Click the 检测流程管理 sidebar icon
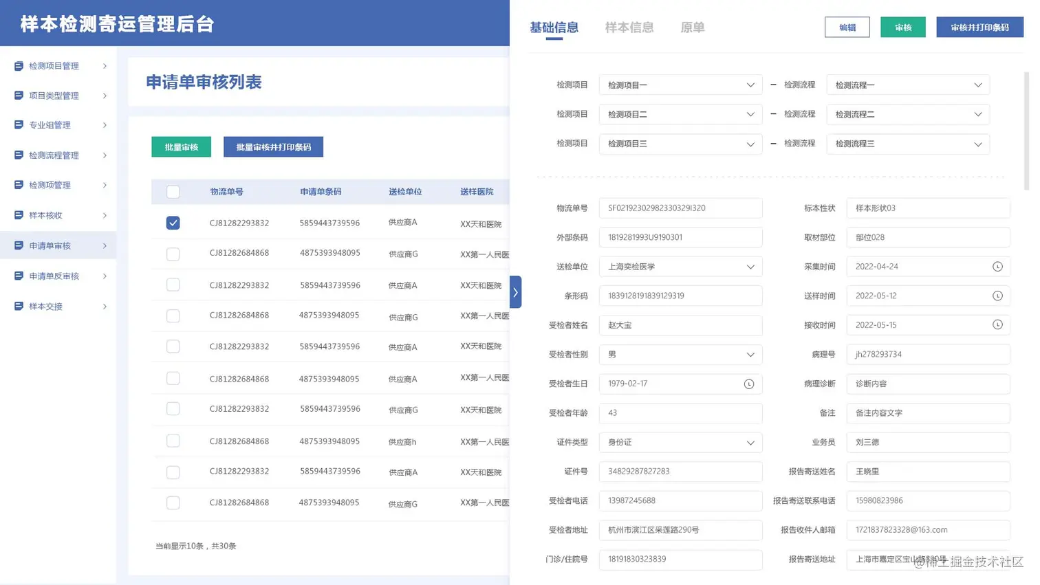The image size is (1040, 585). 19,155
